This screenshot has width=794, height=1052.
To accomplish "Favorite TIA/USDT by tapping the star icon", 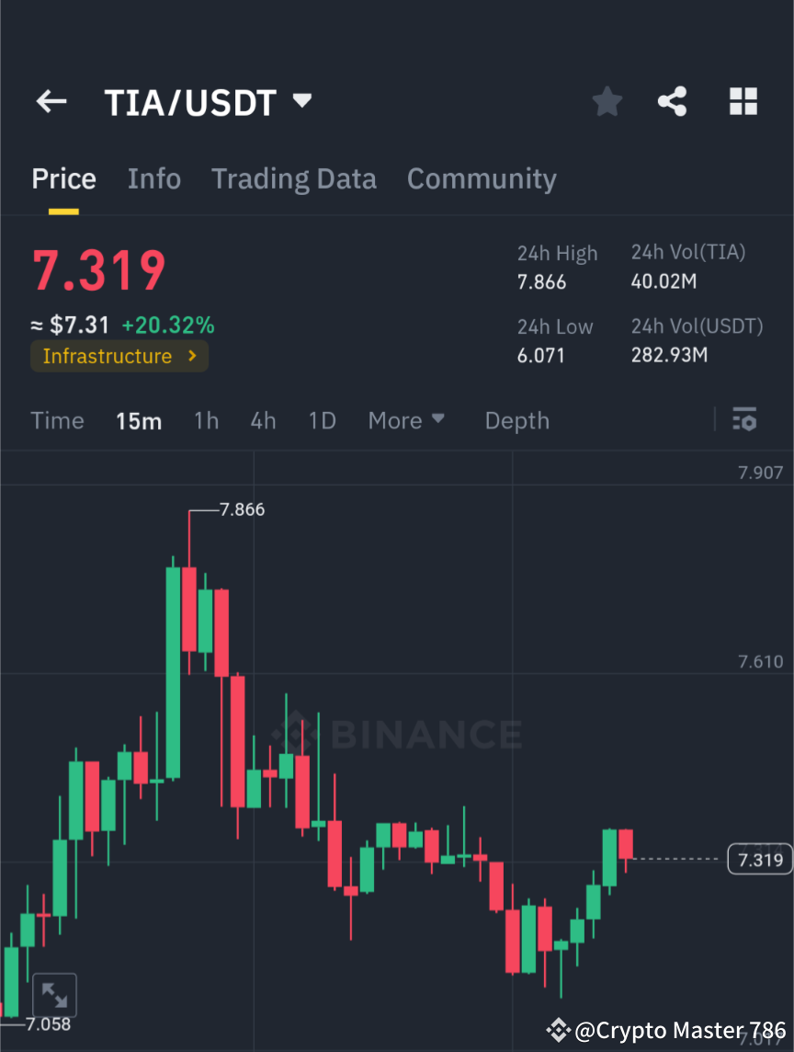I will 607,102.
